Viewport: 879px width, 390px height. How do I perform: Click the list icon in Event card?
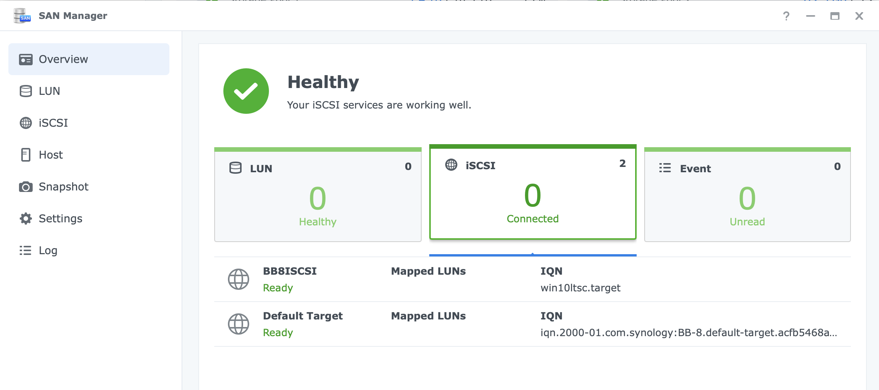(665, 168)
